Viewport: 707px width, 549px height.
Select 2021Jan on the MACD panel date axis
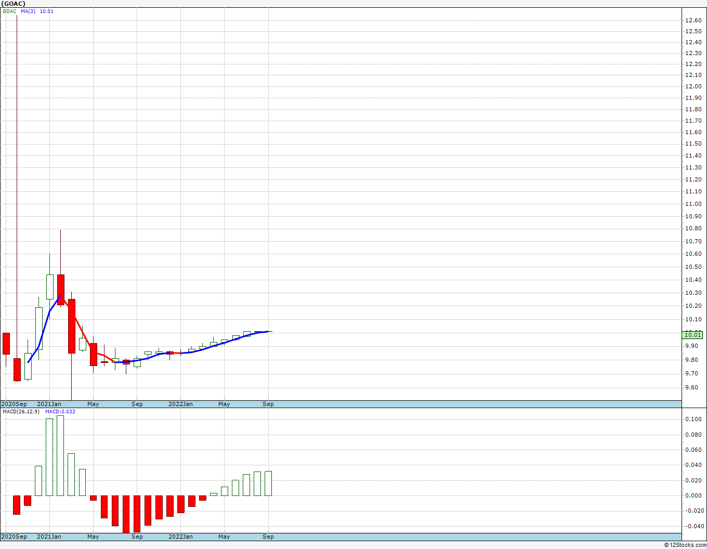49,537
